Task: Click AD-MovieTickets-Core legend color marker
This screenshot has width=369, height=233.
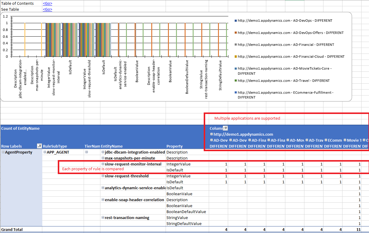Action: point(236,69)
